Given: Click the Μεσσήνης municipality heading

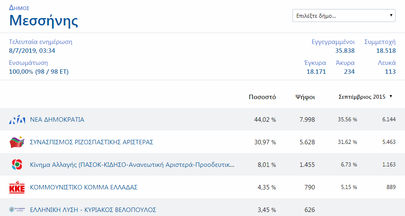Looking at the screenshot, I should tap(43, 21).
